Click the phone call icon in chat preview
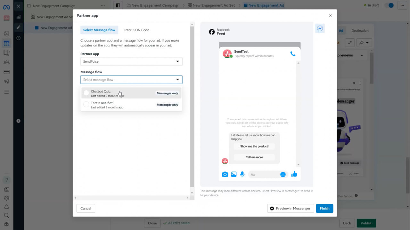410x230 pixels. (x=293, y=54)
